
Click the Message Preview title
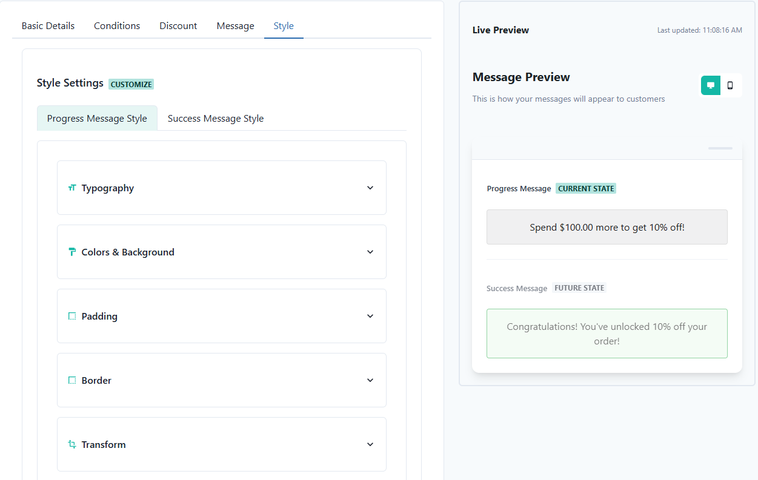[521, 77]
